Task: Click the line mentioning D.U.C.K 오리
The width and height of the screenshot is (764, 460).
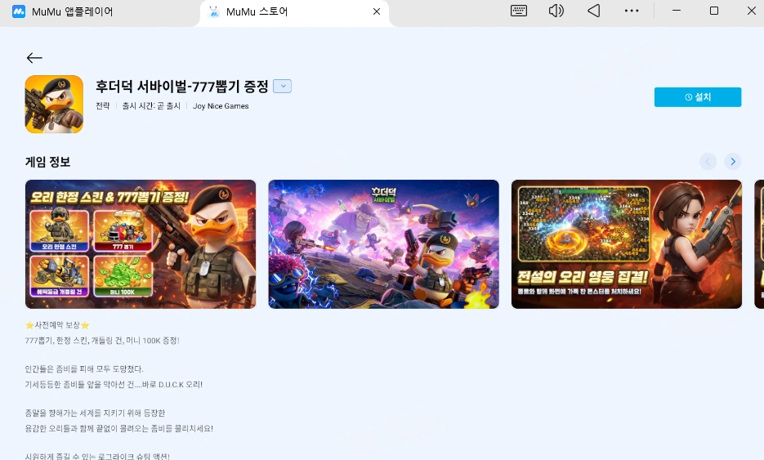Action: (x=114, y=385)
